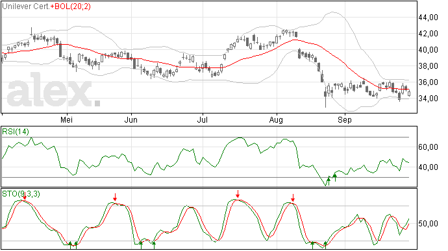Click the red sell arrow before Jun stochastic peak
Screen dimensions: 448x251
click(x=115, y=197)
